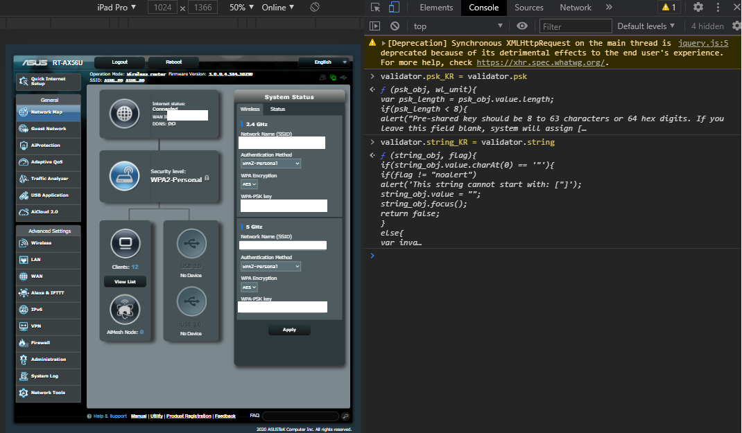Screen dimensions: 742x433
Task: Switch to DevTools Elements tab
Action: pos(436,8)
